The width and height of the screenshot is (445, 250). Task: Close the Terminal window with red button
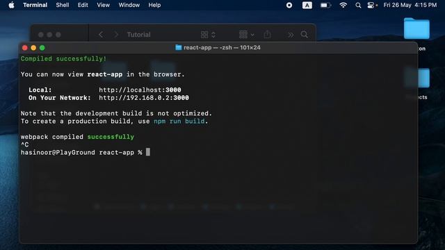pyautogui.click(x=25, y=48)
